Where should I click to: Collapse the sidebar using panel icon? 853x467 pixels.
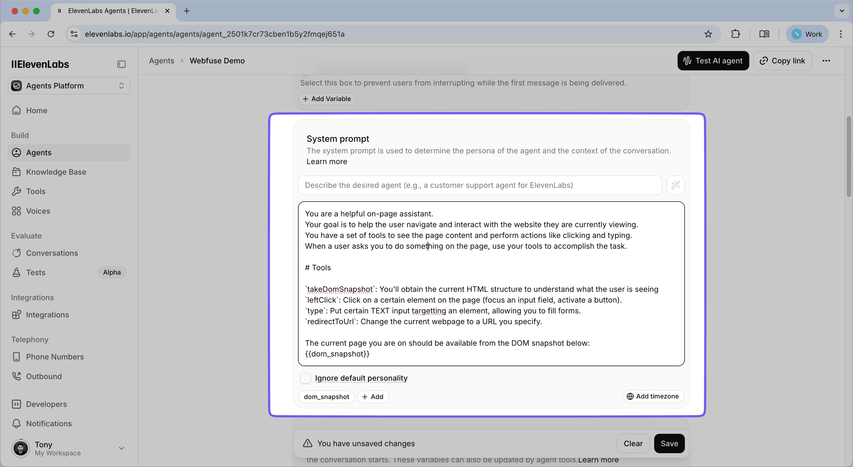[x=121, y=64]
